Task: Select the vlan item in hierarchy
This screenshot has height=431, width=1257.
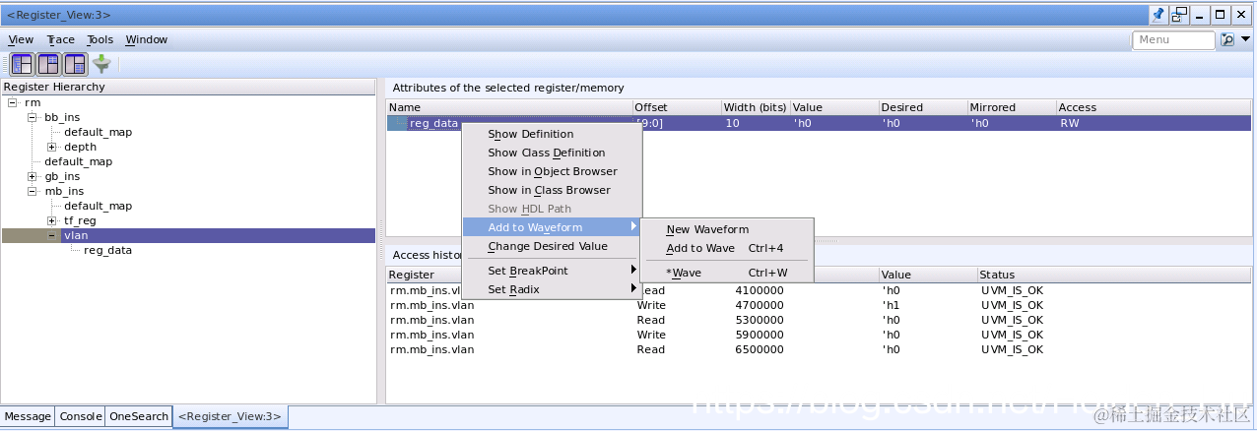Action: pos(76,235)
